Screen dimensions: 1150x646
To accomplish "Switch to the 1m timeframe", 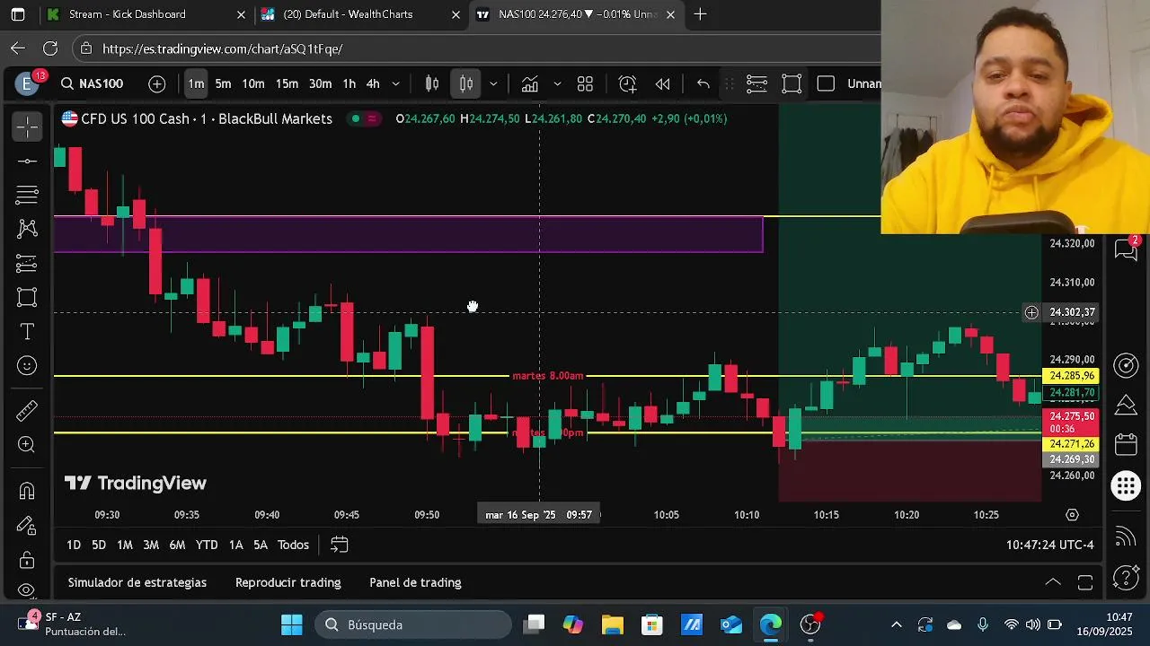I will pos(196,83).
